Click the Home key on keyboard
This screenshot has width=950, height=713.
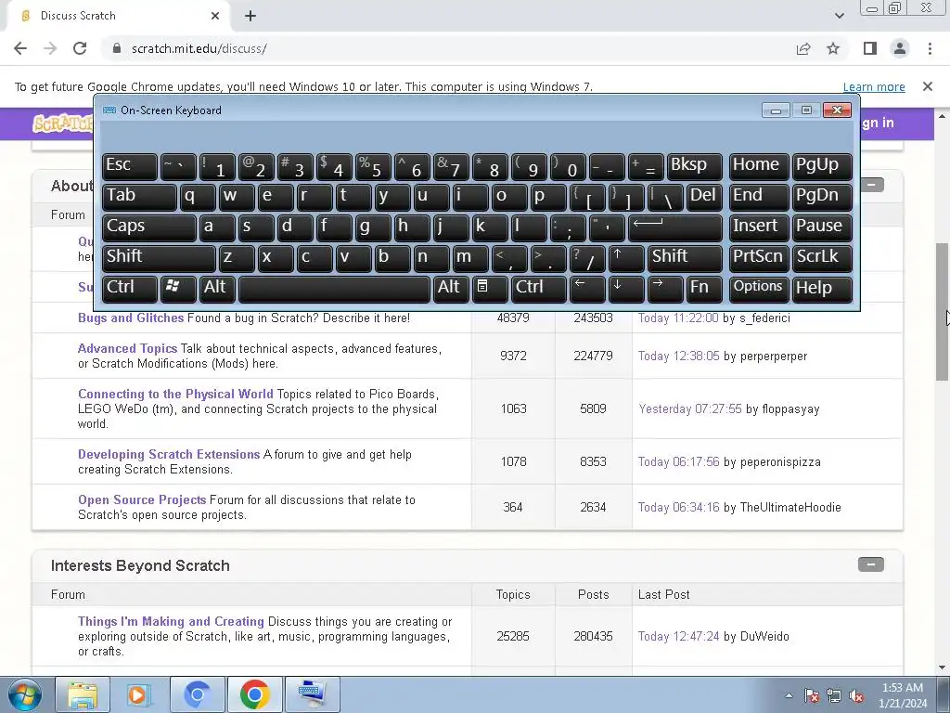(759, 166)
